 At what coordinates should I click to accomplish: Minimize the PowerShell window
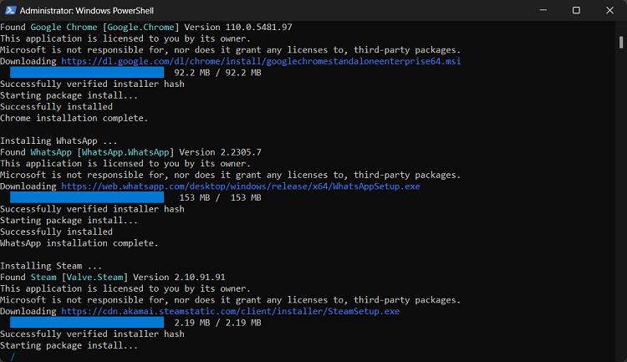click(x=543, y=10)
